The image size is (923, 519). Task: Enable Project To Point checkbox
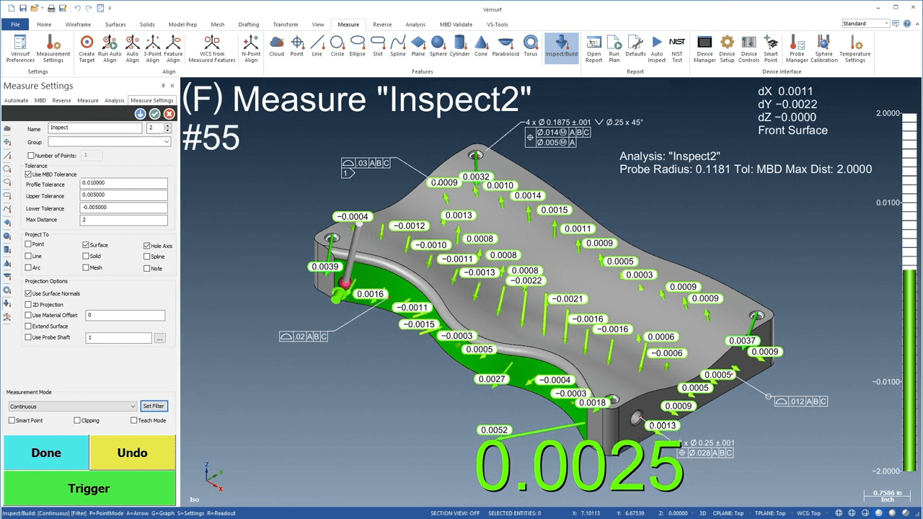[x=28, y=244]
